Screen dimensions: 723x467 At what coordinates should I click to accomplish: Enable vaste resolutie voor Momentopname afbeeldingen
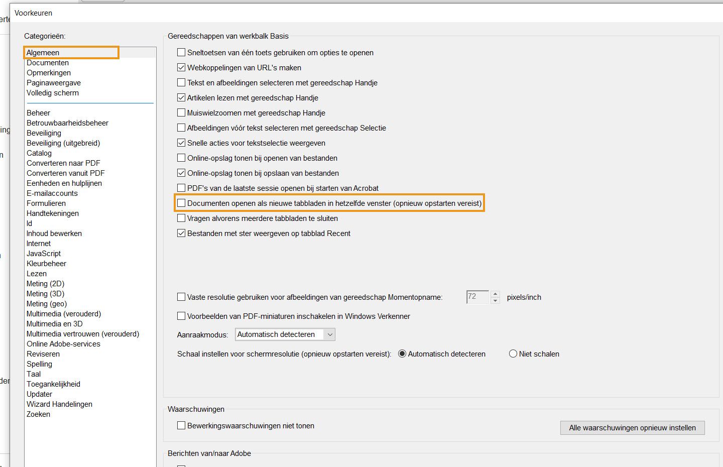click(x=181, y=297)
